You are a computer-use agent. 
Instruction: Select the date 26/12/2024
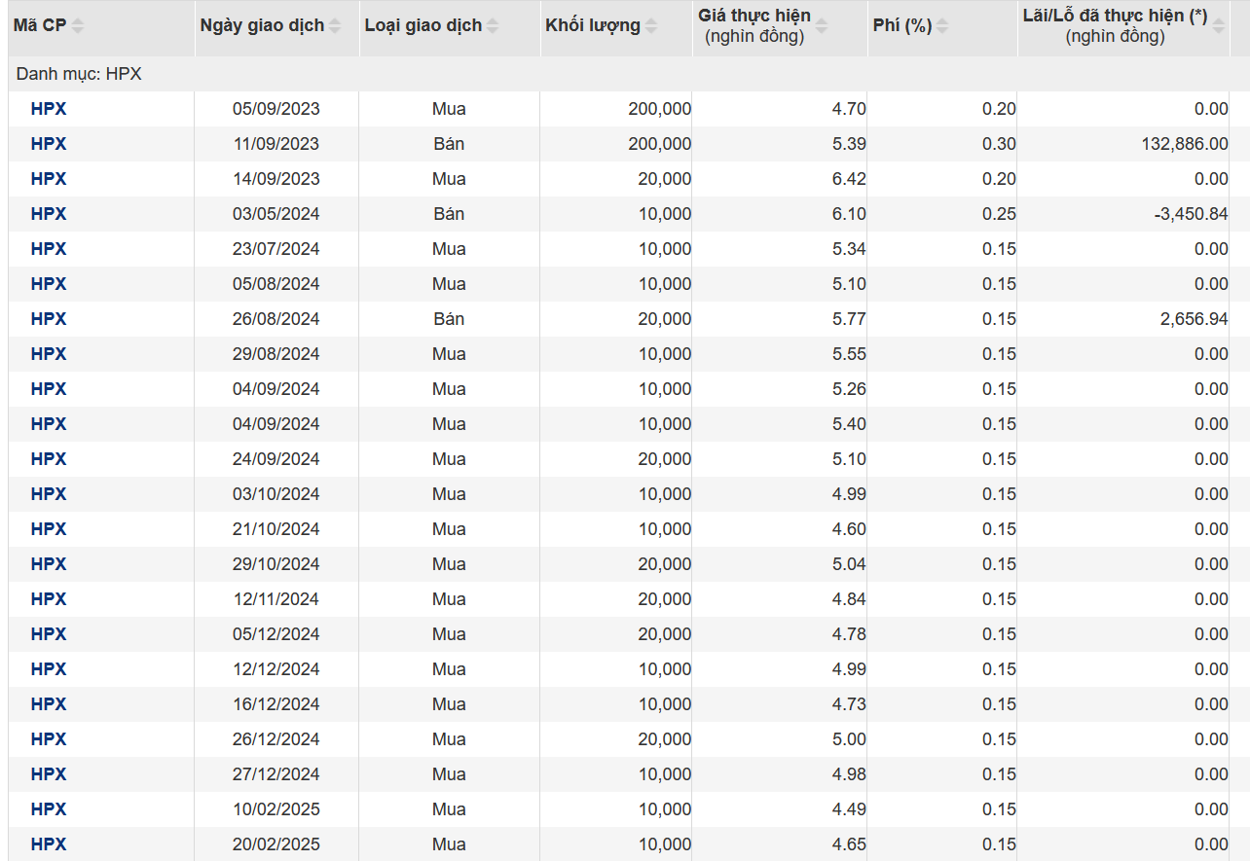(276, 739)
